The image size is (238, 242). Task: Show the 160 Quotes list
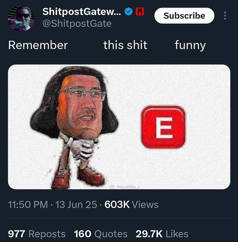[x=101, y=234]
